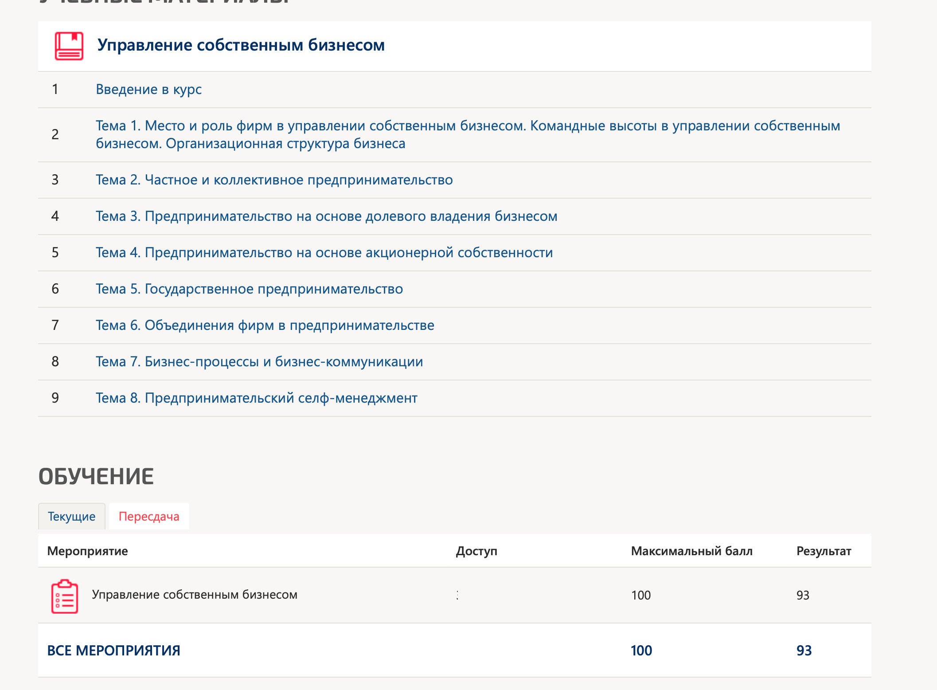
Task: Click the Результат column header
Action: coord(824,551)
